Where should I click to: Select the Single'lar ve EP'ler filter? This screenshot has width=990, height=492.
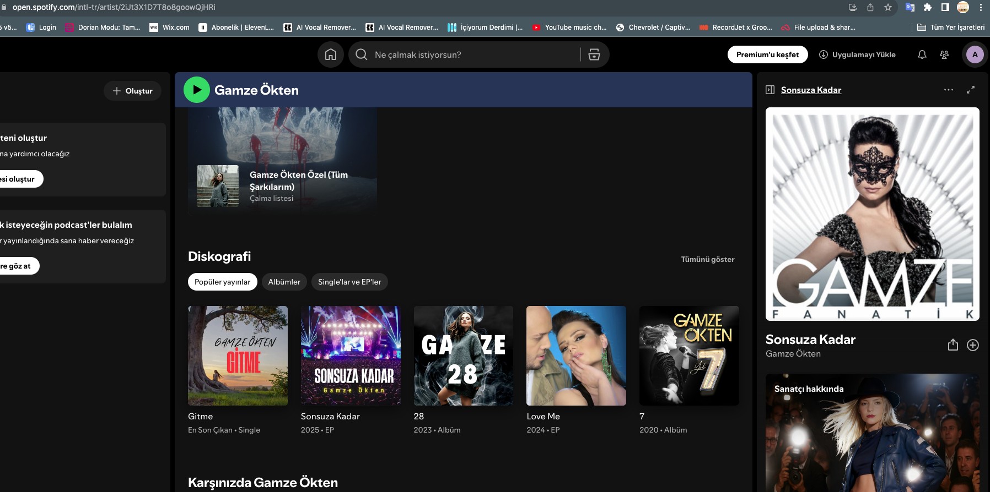click(x=349, y=282)
